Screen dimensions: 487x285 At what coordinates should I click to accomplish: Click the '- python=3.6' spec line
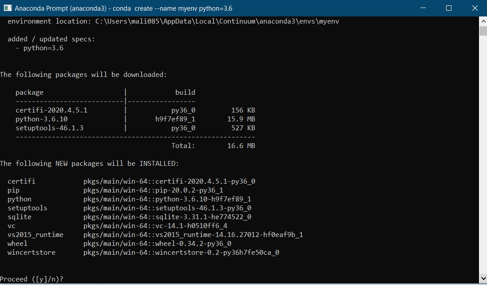[40, 48]
